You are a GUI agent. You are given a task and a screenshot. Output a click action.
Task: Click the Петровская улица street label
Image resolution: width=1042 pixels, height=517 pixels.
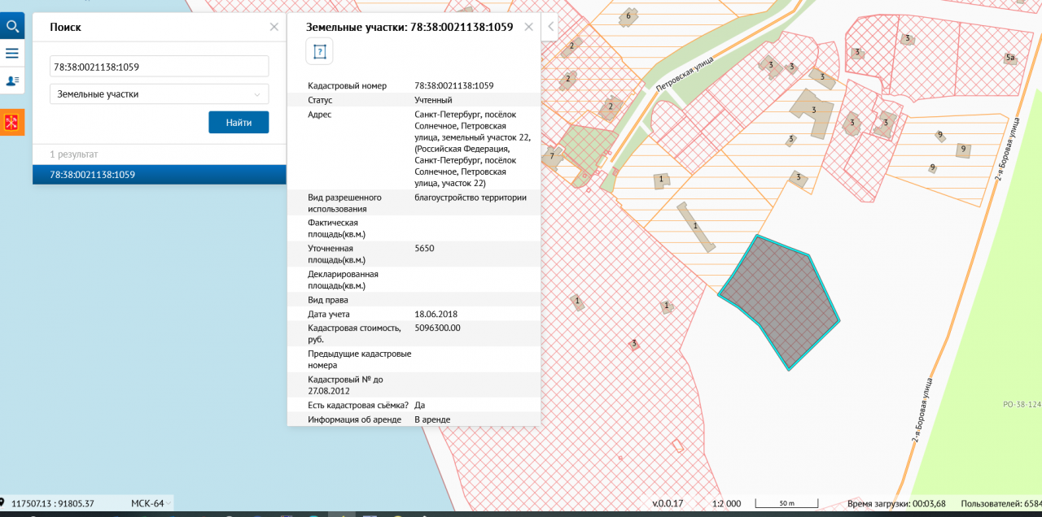[x=685, y=73]
